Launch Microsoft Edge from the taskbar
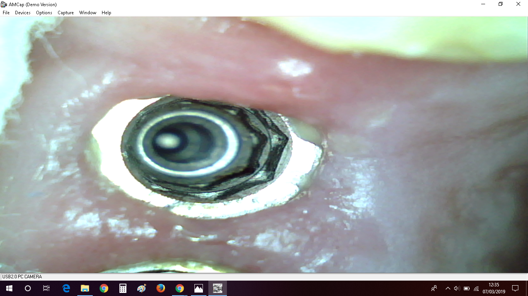This screenshot has width=528, height=296. point(66,288)
